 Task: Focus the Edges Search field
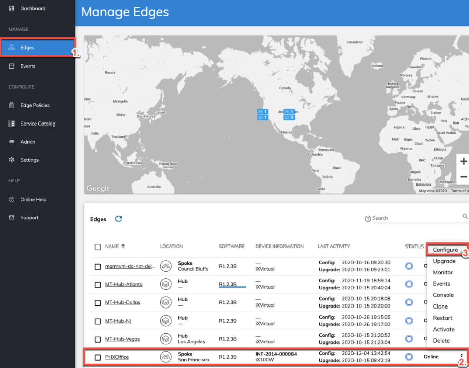click(417, 218)
